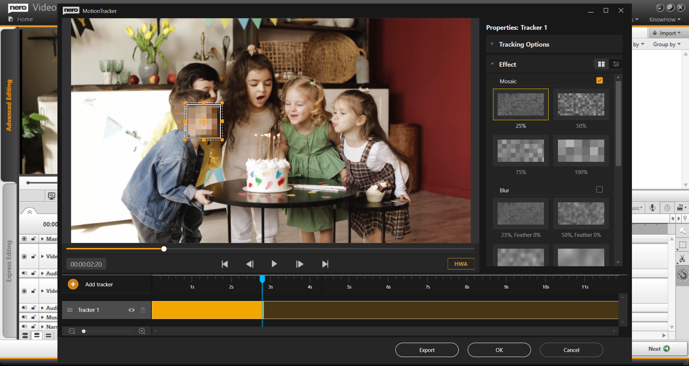Viewport: 689px width, 366px height.
Task: Click the Play button
Action: (x=274, y=264)
